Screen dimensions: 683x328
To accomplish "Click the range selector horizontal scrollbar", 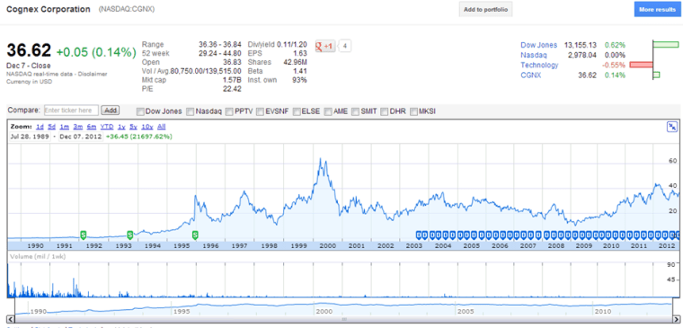I will point(344,320).
